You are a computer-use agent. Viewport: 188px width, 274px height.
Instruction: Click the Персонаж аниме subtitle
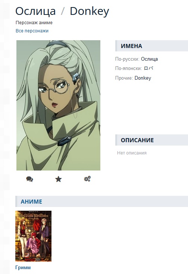tap(34, 23)
